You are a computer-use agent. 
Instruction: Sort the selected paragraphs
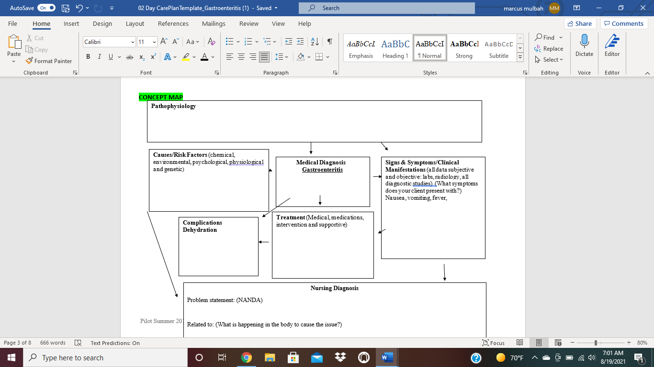(315, 42)
